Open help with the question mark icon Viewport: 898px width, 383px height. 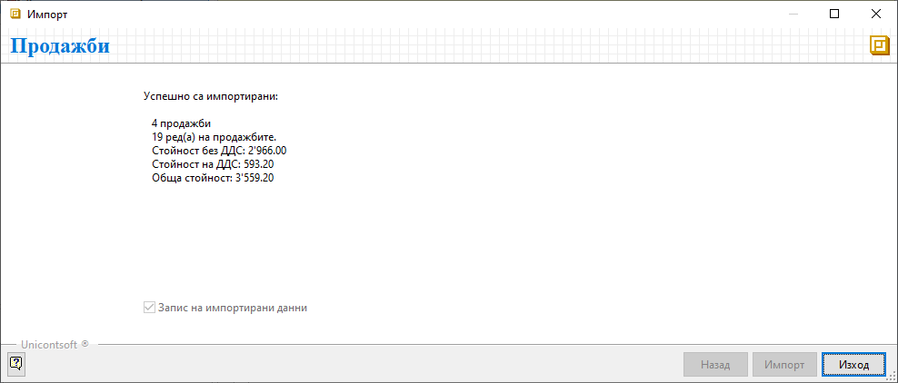16,364
